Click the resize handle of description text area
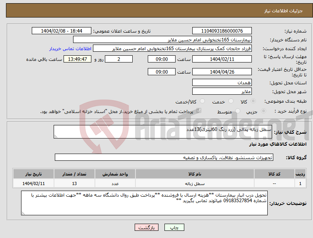Viewport: 313px width, 238px height. click(56, 137)
